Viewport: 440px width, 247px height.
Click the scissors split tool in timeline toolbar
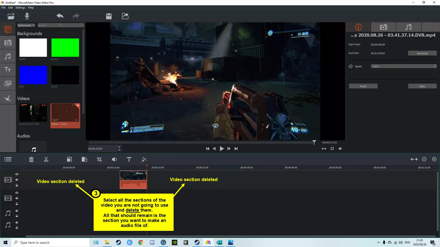point(46,159)
